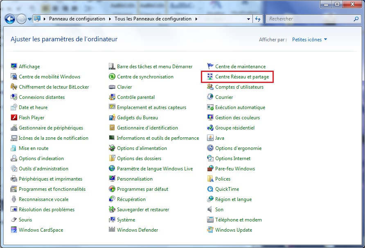Click the Centre Réseau et partage icon
The image size is (365, 248).
210,76
